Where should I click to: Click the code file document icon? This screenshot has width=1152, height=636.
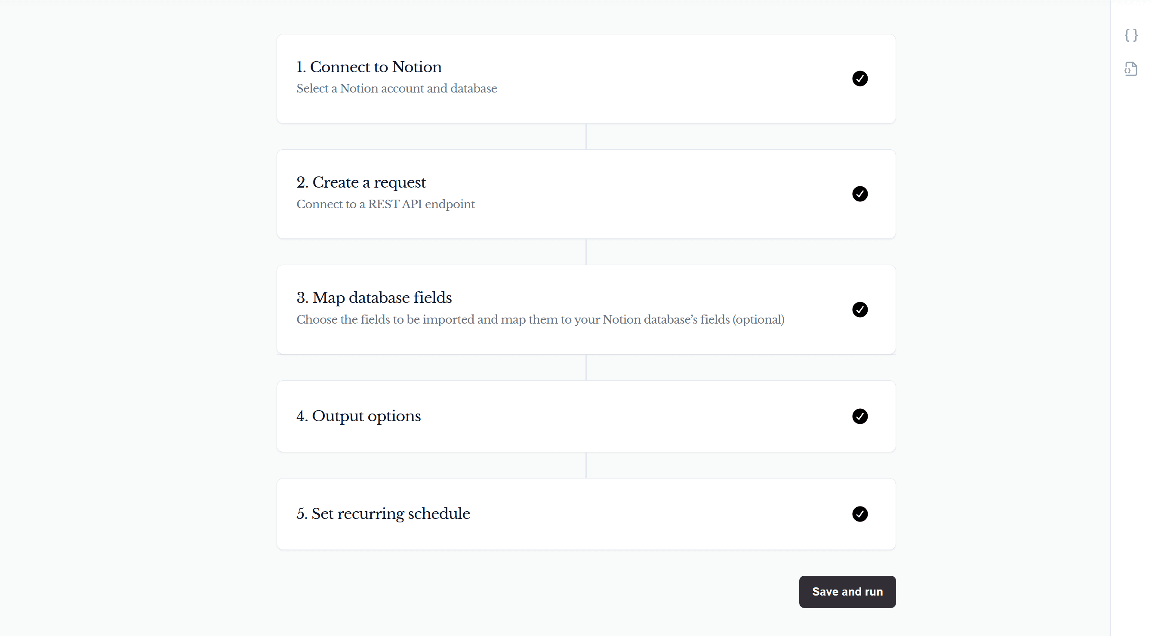click(1131, 69)
